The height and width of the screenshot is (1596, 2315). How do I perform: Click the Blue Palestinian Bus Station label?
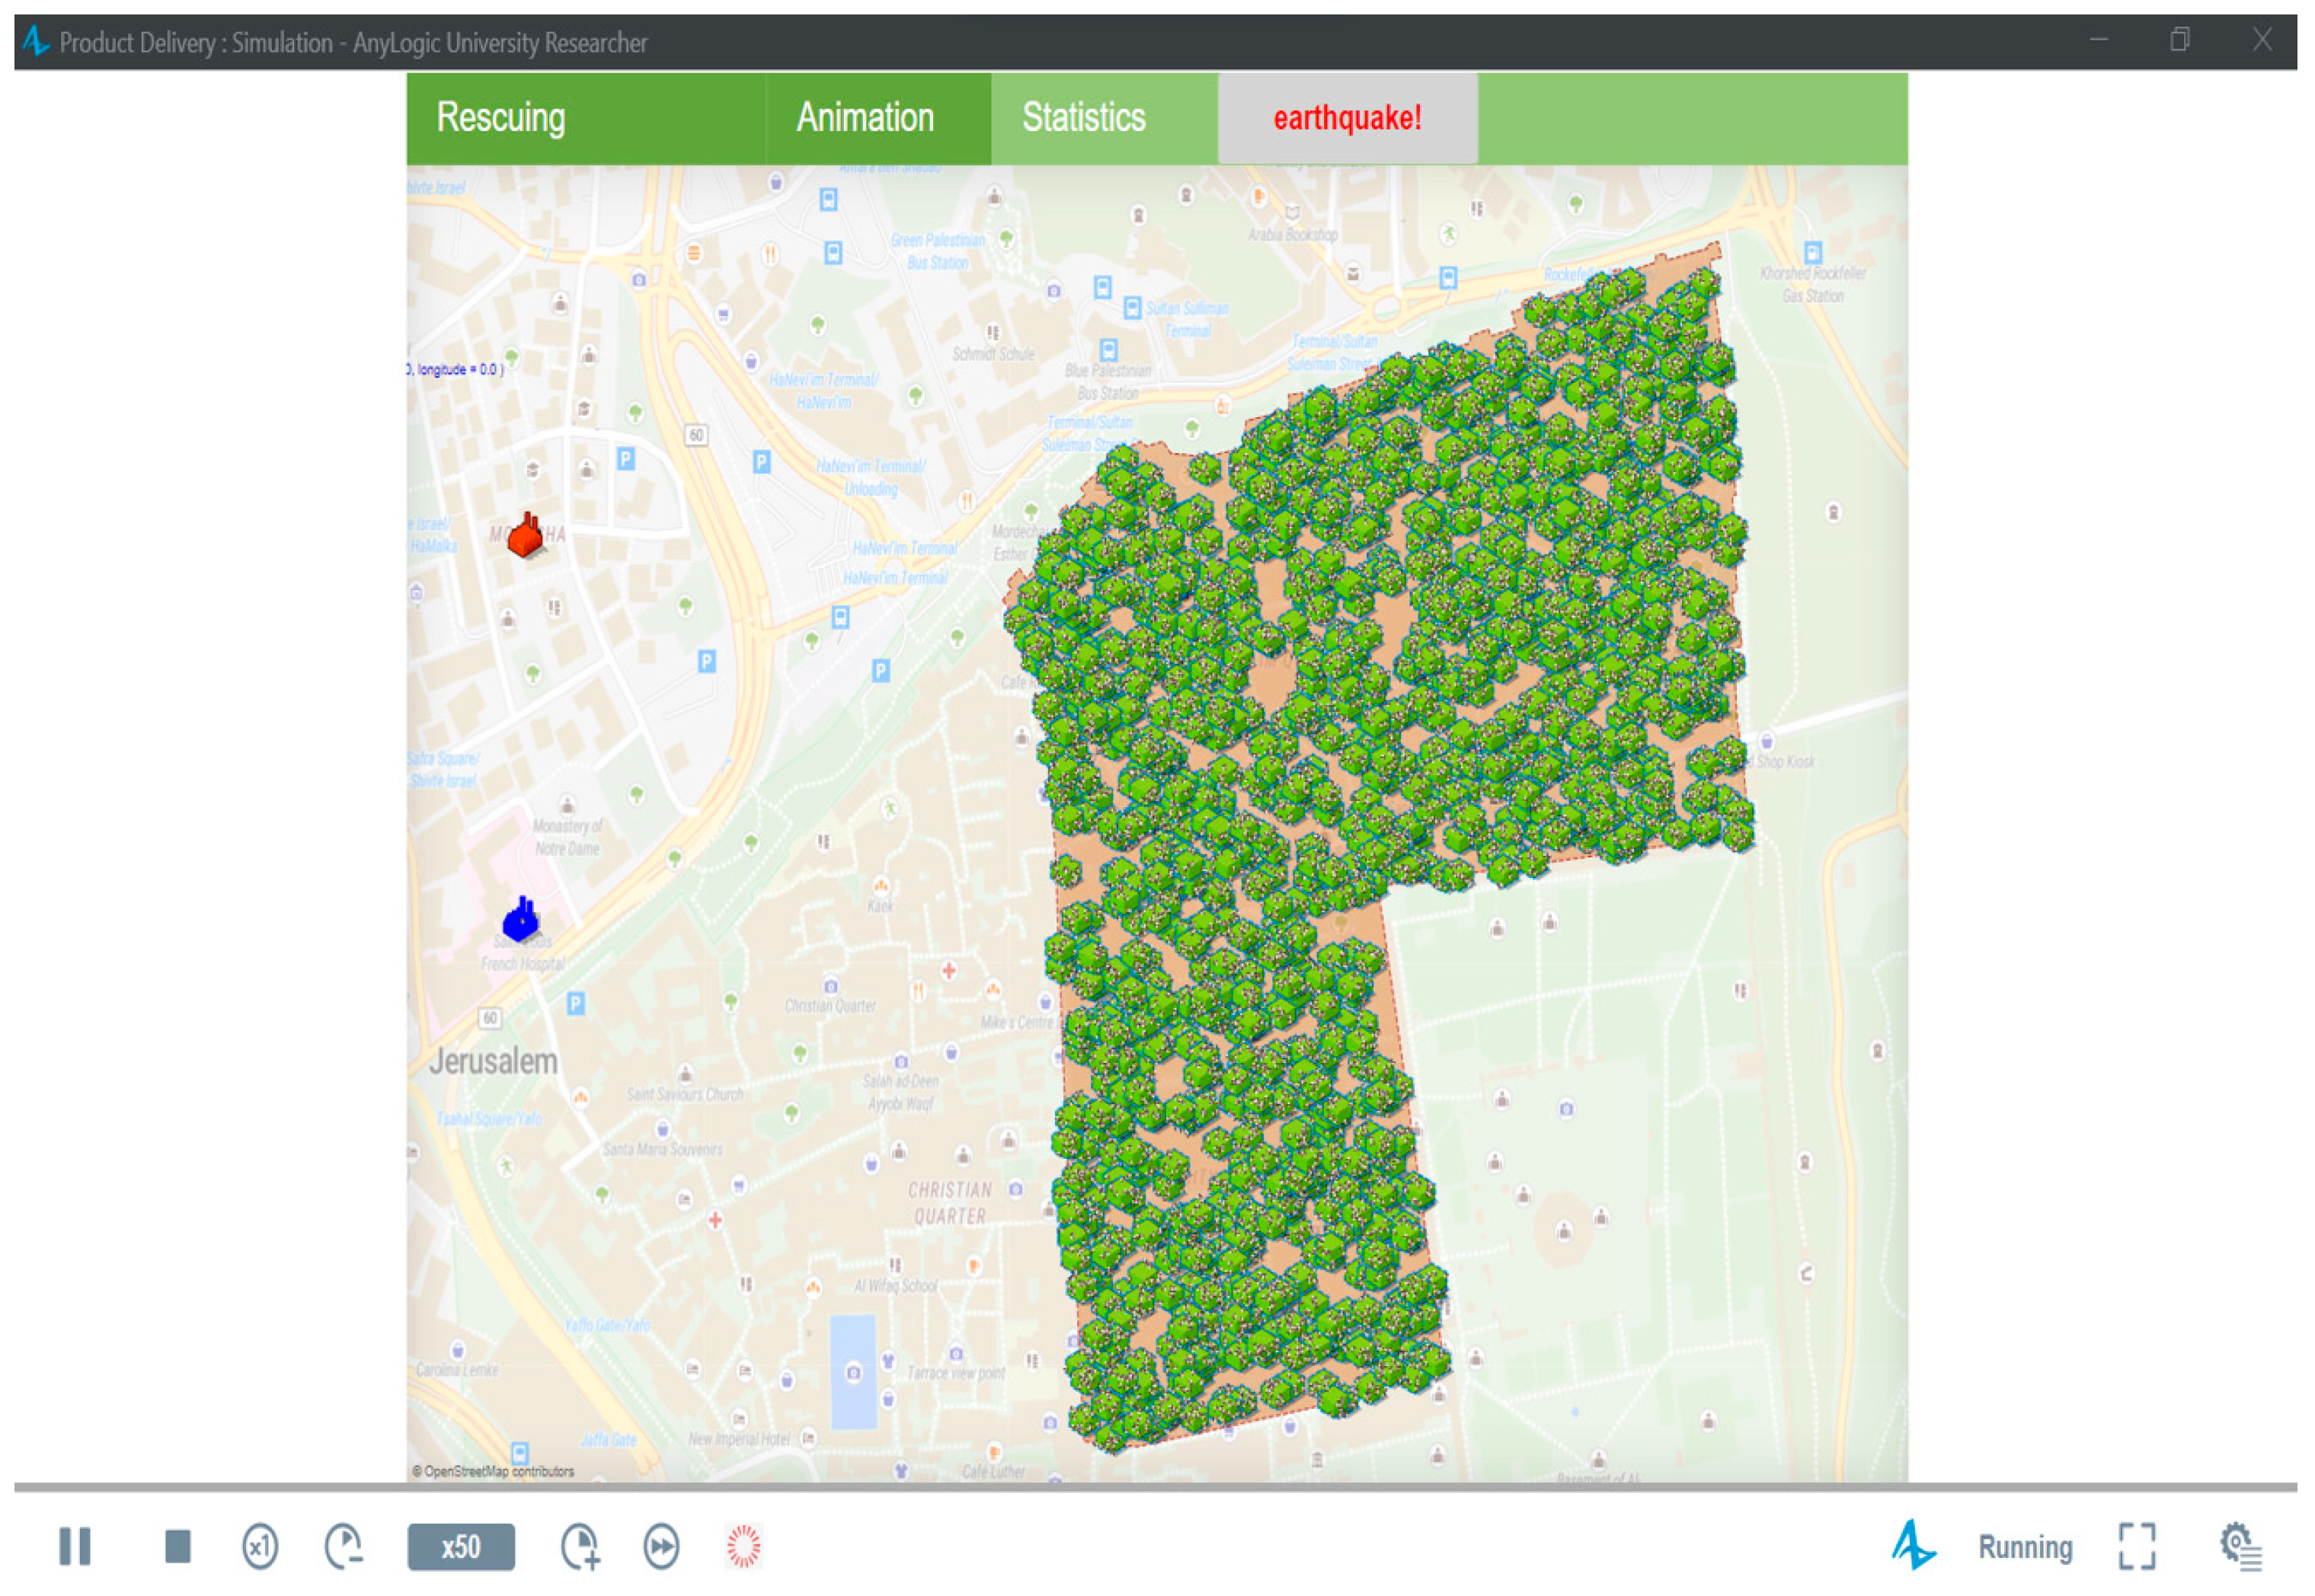coord(1108,382)
